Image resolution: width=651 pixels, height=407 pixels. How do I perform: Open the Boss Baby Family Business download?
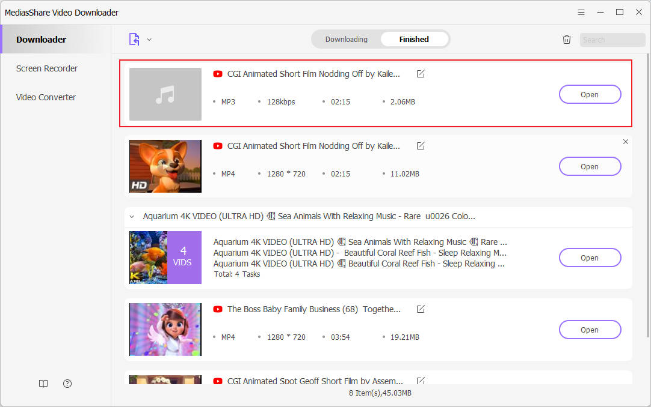coord(590,329)
